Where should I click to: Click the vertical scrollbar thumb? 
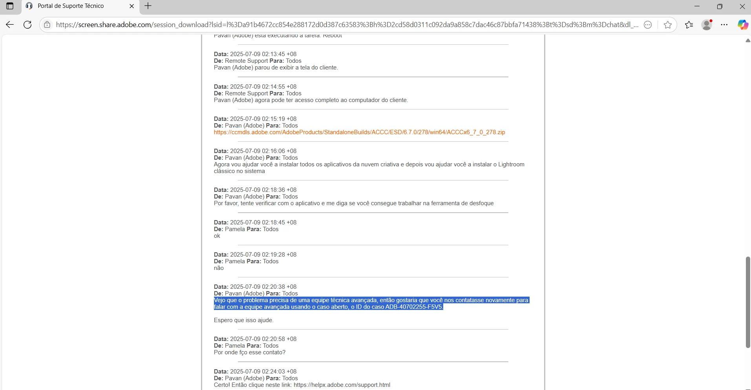pyautogui.click(x=748, y=302)
